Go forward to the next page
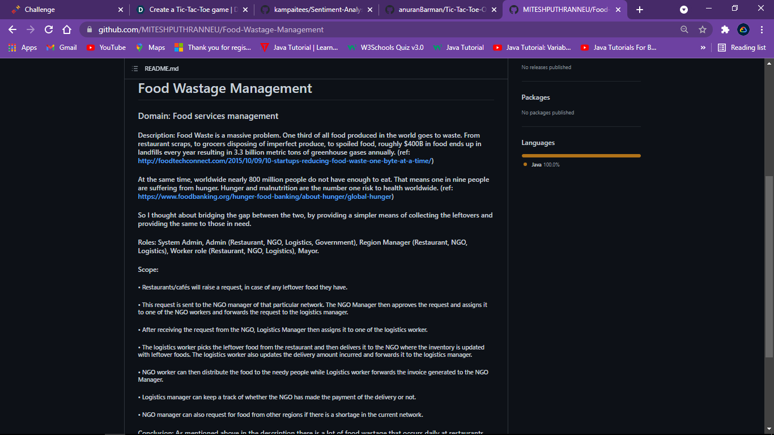The height and width of the screenshot is (435, 774). pyautogui.click(x=31, y=29)
